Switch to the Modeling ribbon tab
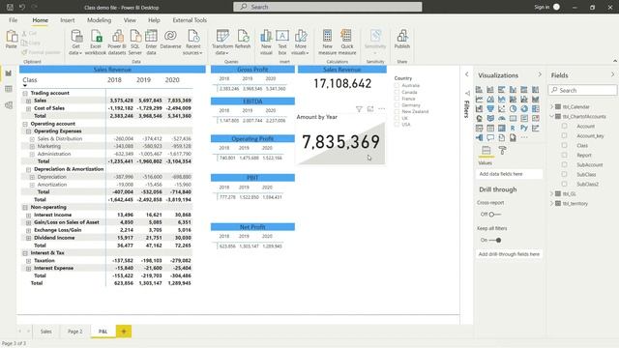 99,20
